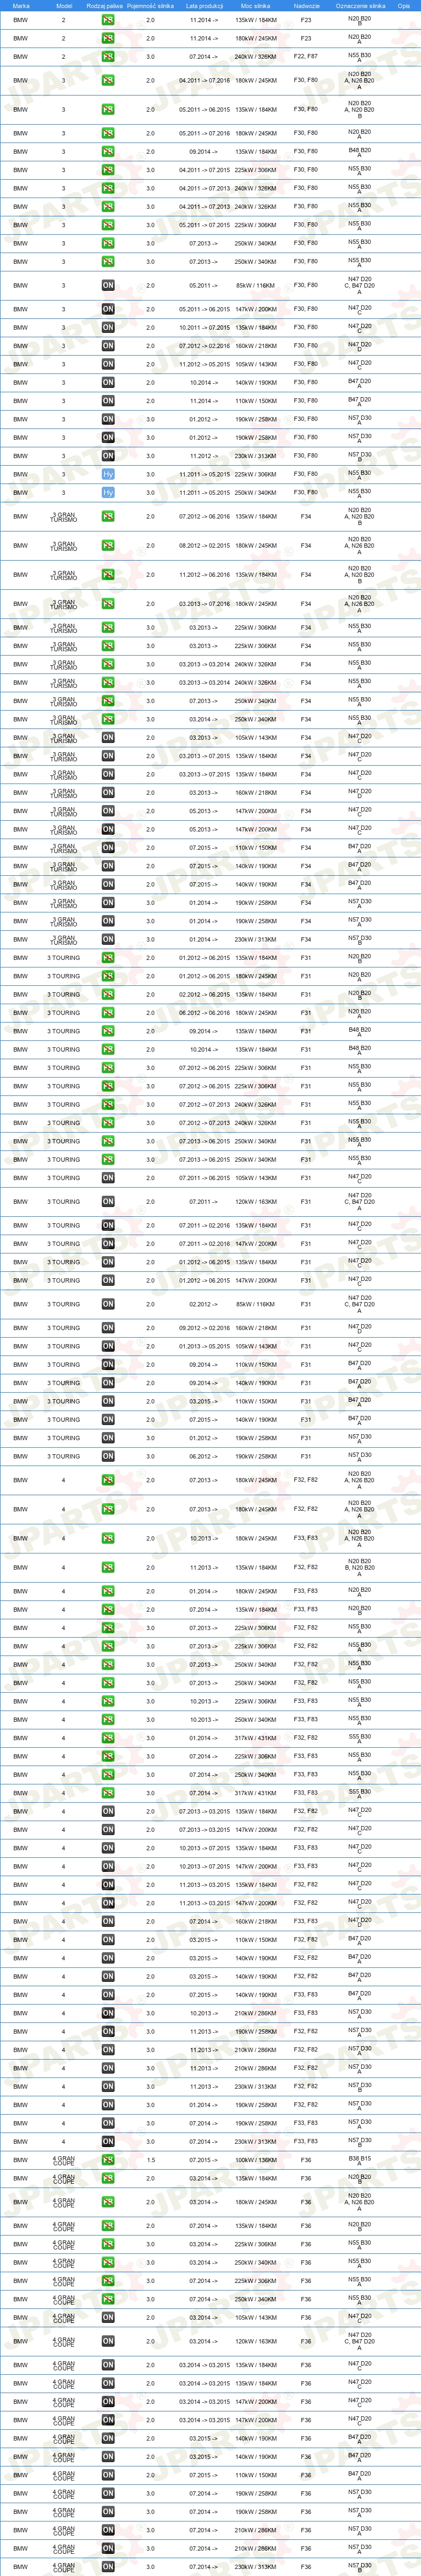421x2576 pixels.
Task: Click 160kW / 218KM in the 3 Gran Turismo row
Action: pyautogui.click(x=255, y=793)
